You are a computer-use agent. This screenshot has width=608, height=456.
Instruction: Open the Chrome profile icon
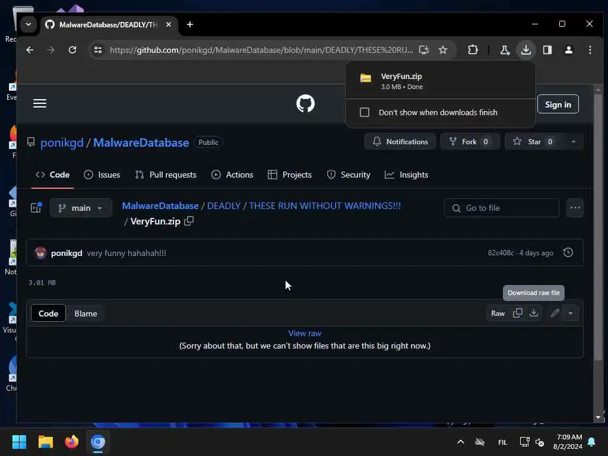point(569,50)
